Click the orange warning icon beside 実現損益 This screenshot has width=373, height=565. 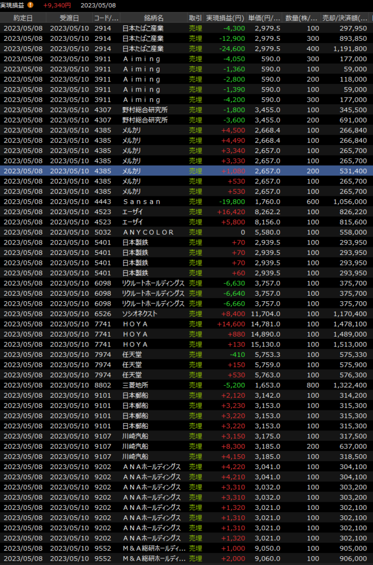tap(31, 5)
